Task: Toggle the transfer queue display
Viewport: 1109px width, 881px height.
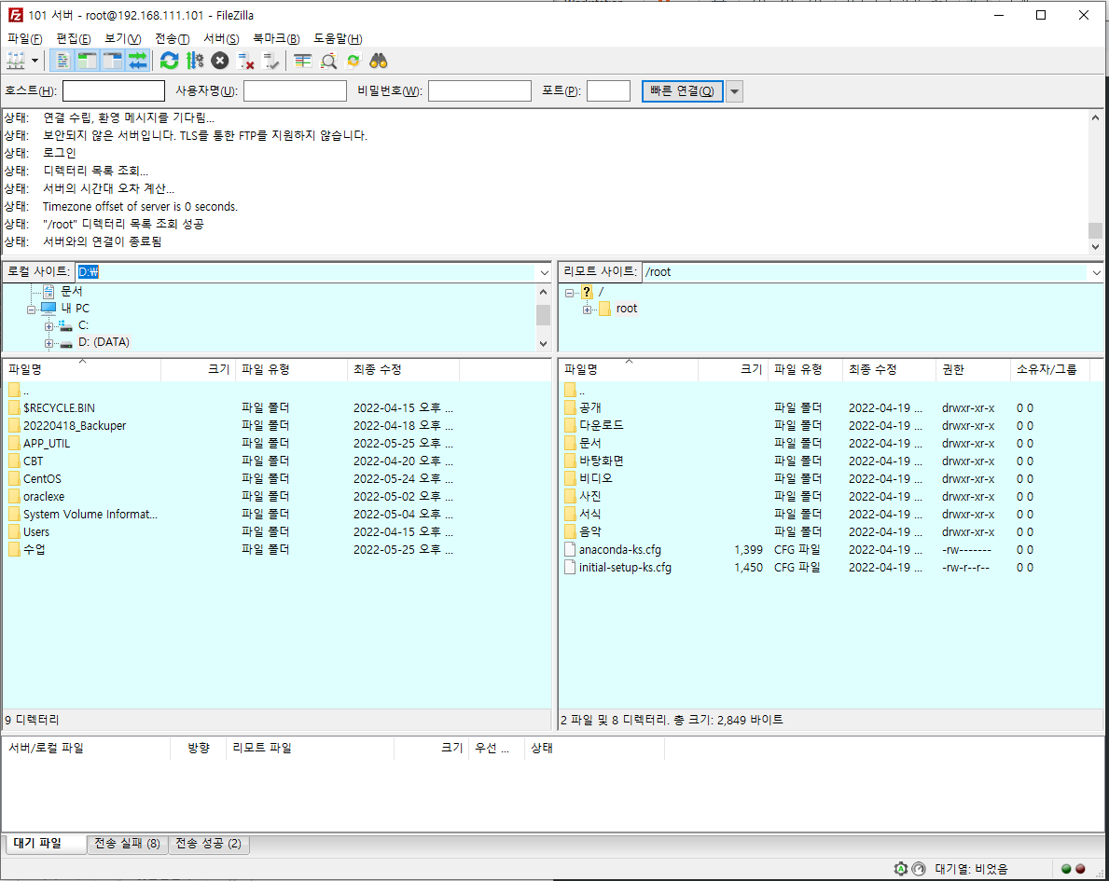Action: [x=138, y=61]
